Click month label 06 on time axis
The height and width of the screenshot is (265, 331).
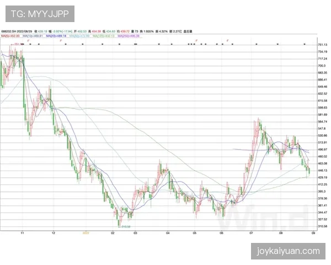pyautogui.click(x=221, y=233)
